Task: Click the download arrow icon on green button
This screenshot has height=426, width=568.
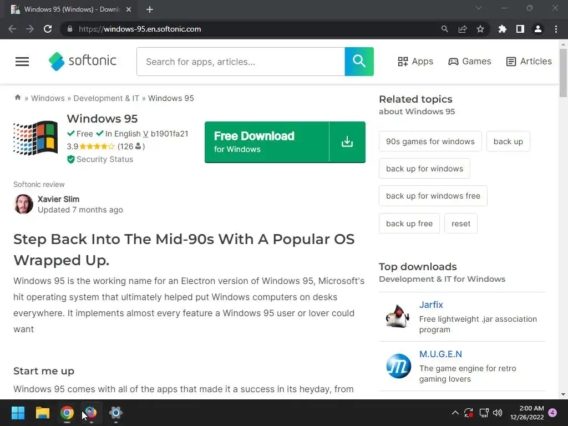Action: coord(347,141)
